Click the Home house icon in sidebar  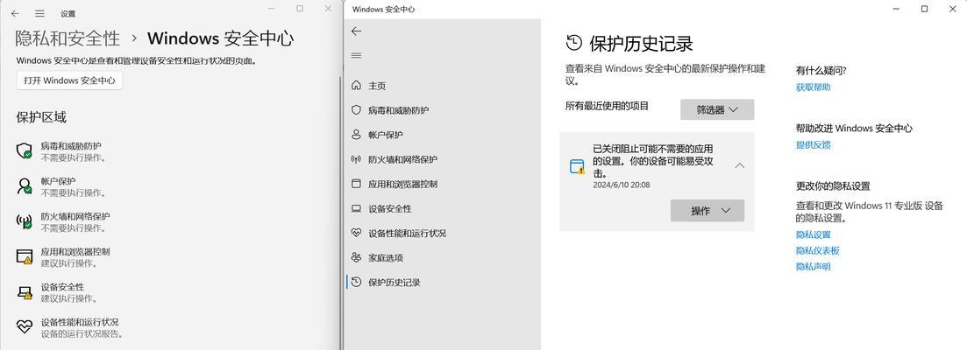356,86
